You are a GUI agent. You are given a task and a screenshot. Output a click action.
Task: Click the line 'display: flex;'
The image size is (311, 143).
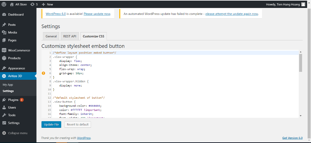click(x=70, y=61)
